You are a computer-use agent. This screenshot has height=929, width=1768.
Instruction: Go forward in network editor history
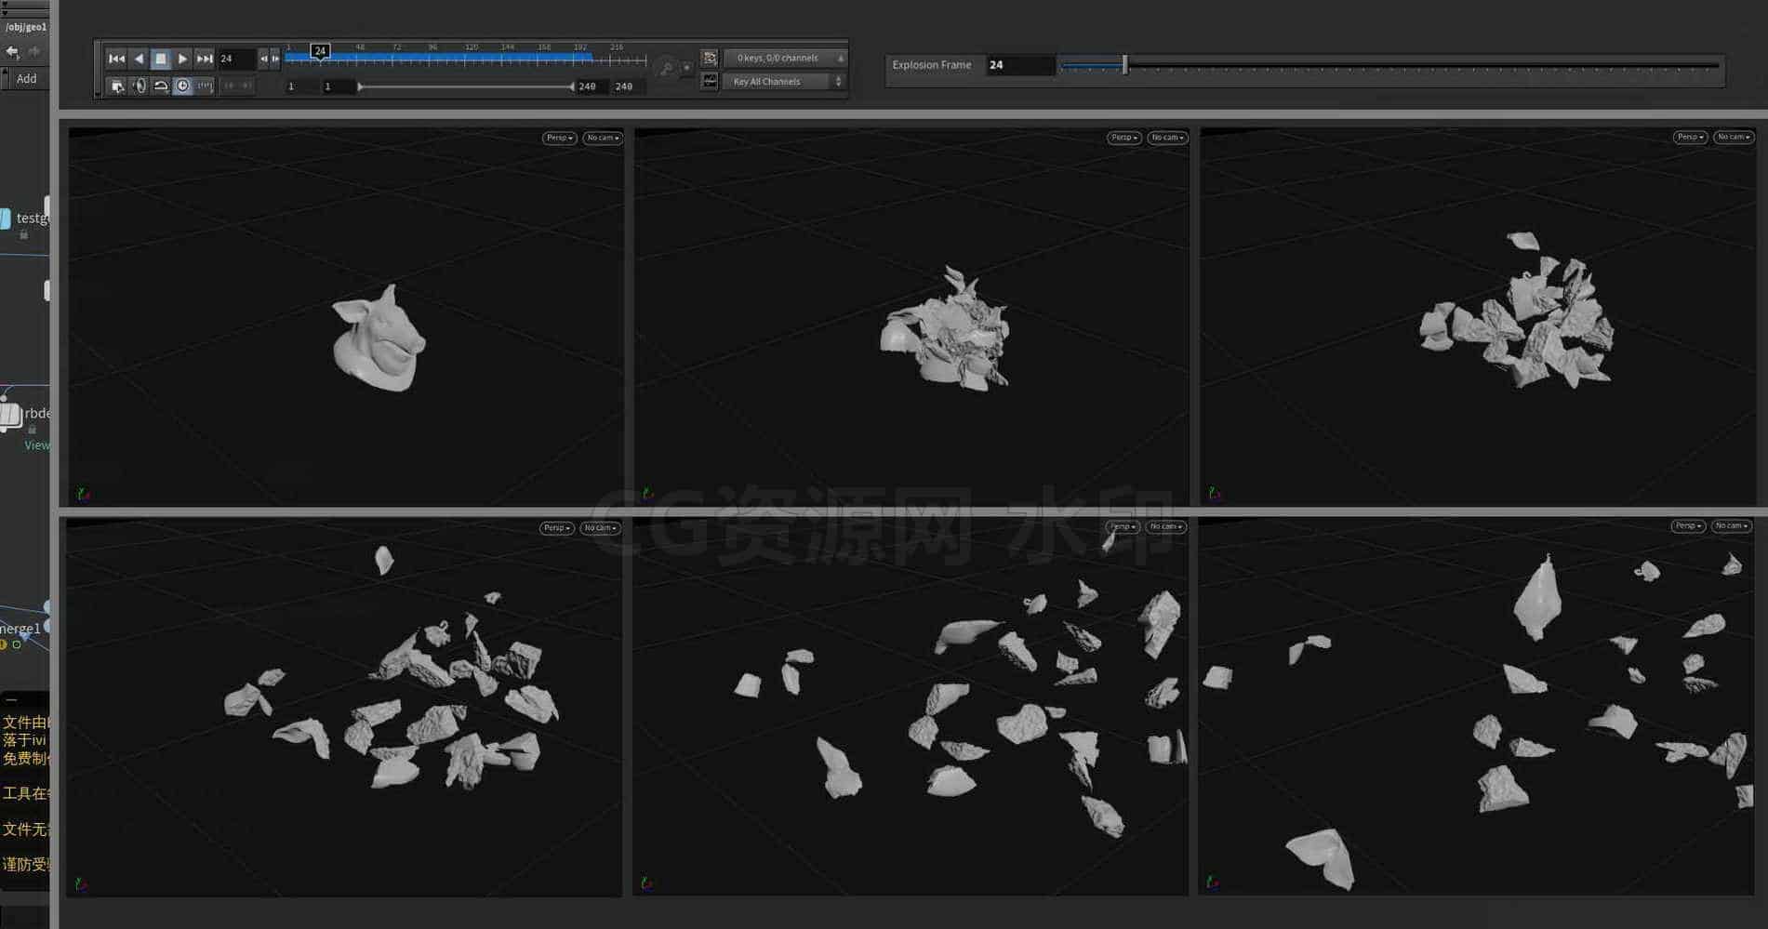coord(34,52)
